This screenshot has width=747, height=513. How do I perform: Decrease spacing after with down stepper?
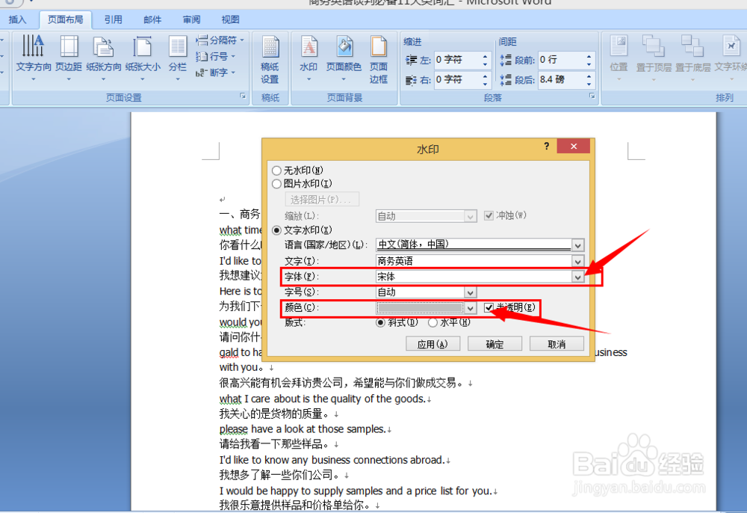click(589, 84)
